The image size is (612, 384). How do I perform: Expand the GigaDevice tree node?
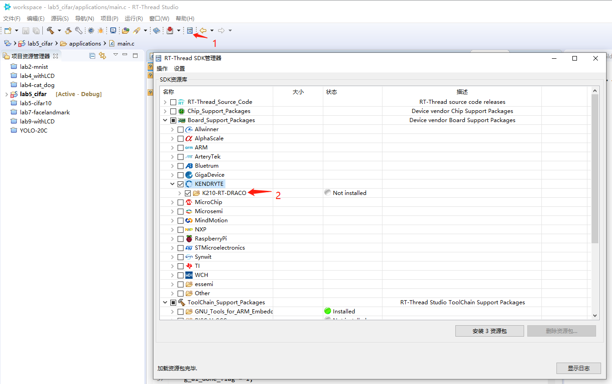[172, 175]
